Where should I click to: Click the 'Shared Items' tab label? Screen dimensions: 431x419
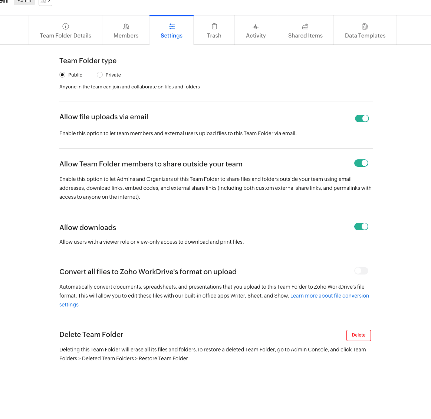[305, 36]
